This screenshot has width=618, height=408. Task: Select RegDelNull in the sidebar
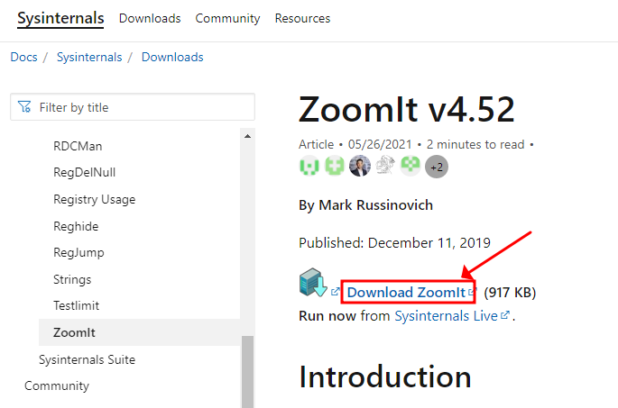pos(84,172)
